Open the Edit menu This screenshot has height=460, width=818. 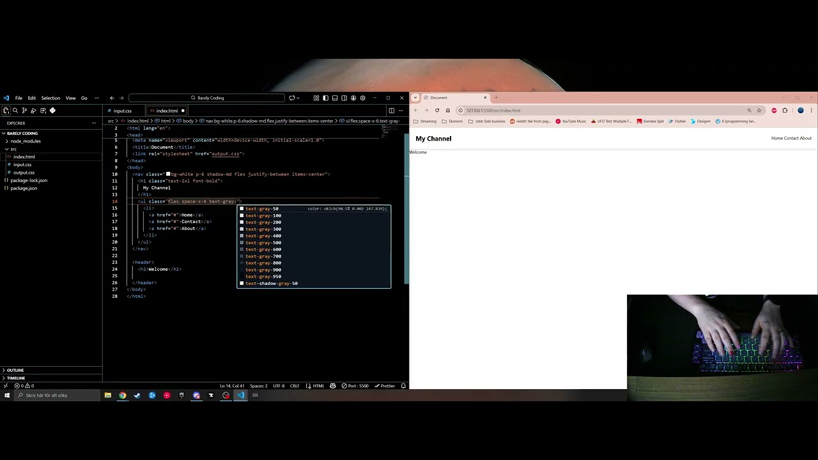coord(31,98)
